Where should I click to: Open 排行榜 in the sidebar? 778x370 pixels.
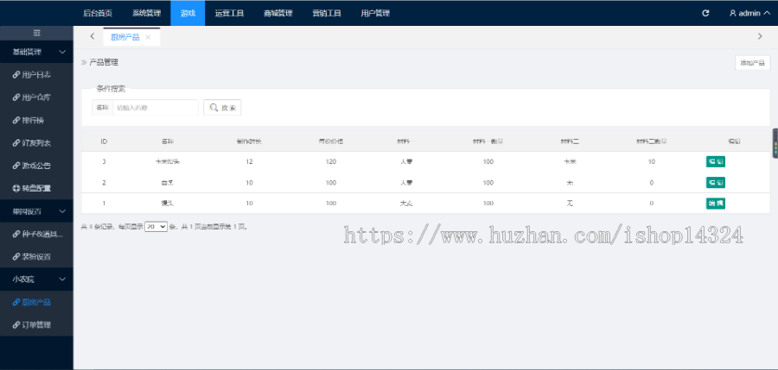point(36,121)
